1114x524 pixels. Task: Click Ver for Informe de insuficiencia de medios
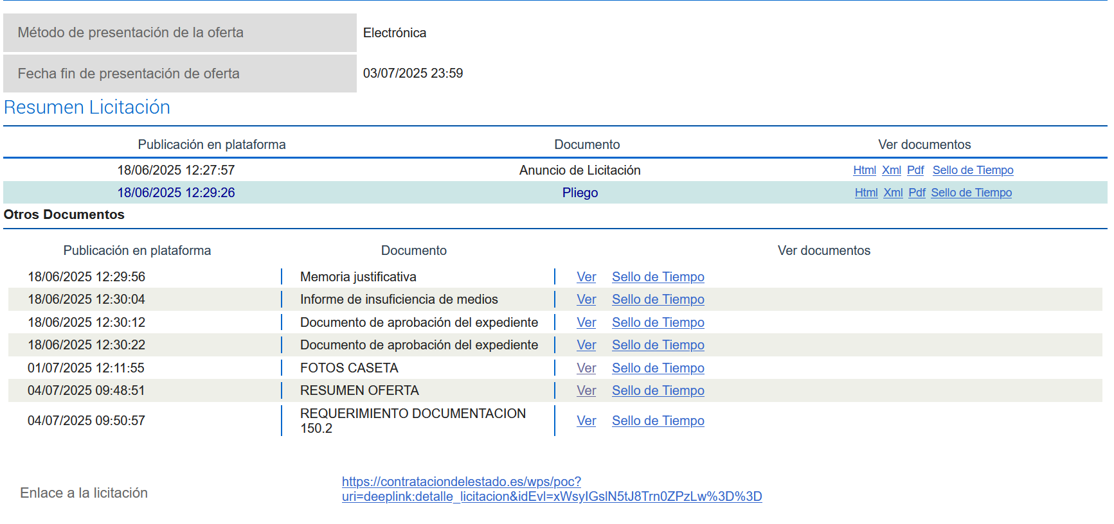tap(586, 299)
